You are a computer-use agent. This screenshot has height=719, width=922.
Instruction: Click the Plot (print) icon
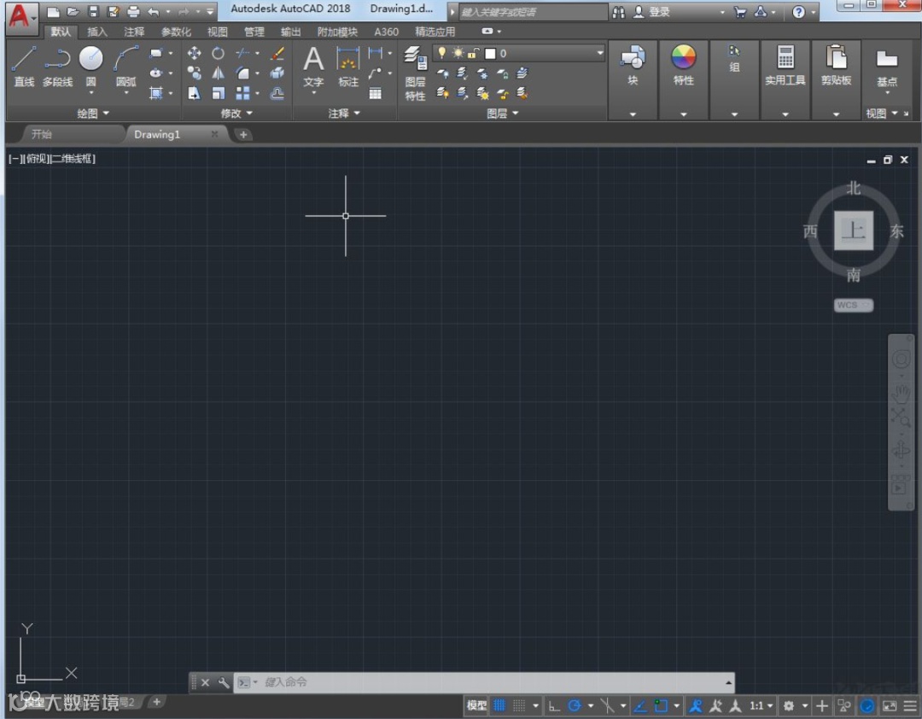pos(133,11)
